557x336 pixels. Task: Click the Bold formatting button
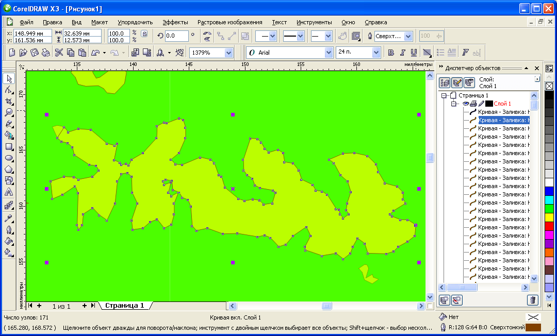pyautogui.click(x=391, y=53)
